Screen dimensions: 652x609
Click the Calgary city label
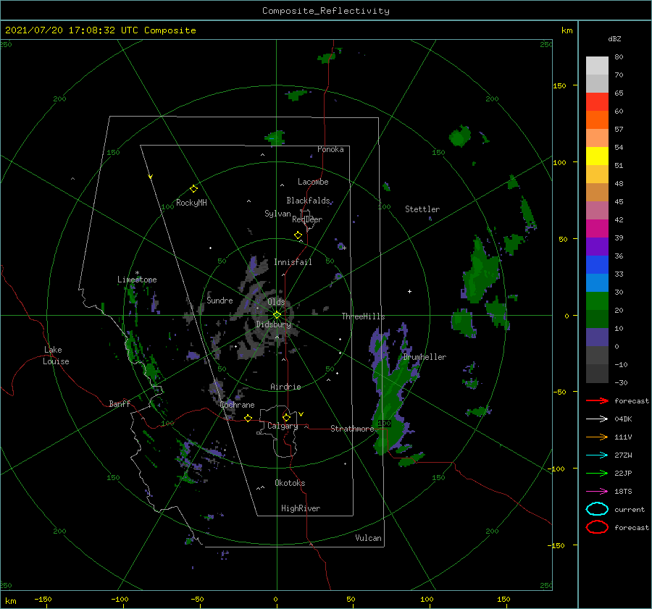pos(283,426)
